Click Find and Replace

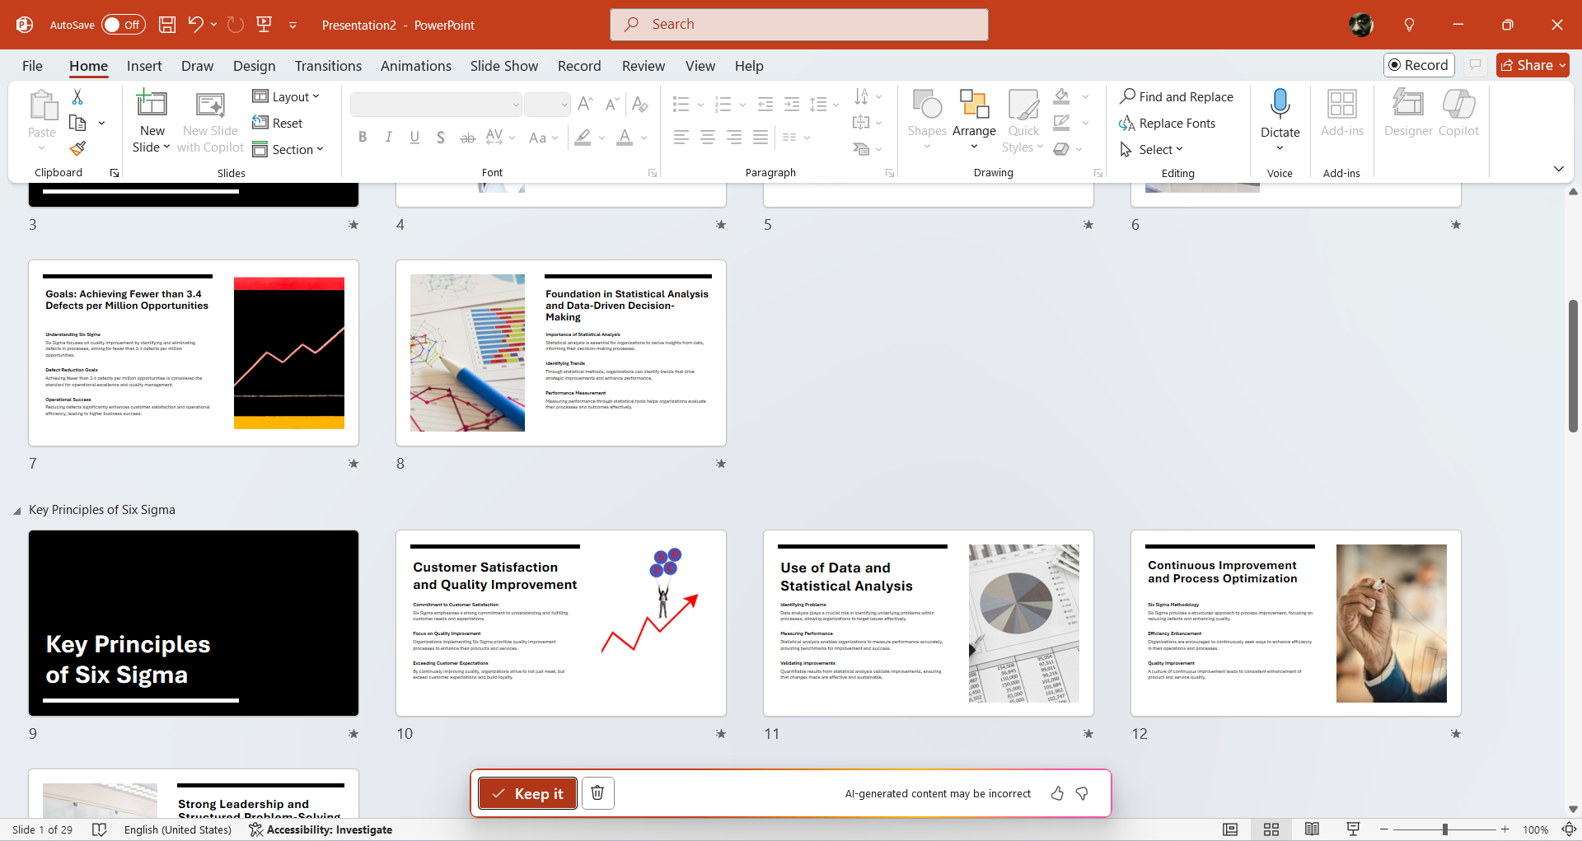pyautogui.click(x=1177, y=96)
